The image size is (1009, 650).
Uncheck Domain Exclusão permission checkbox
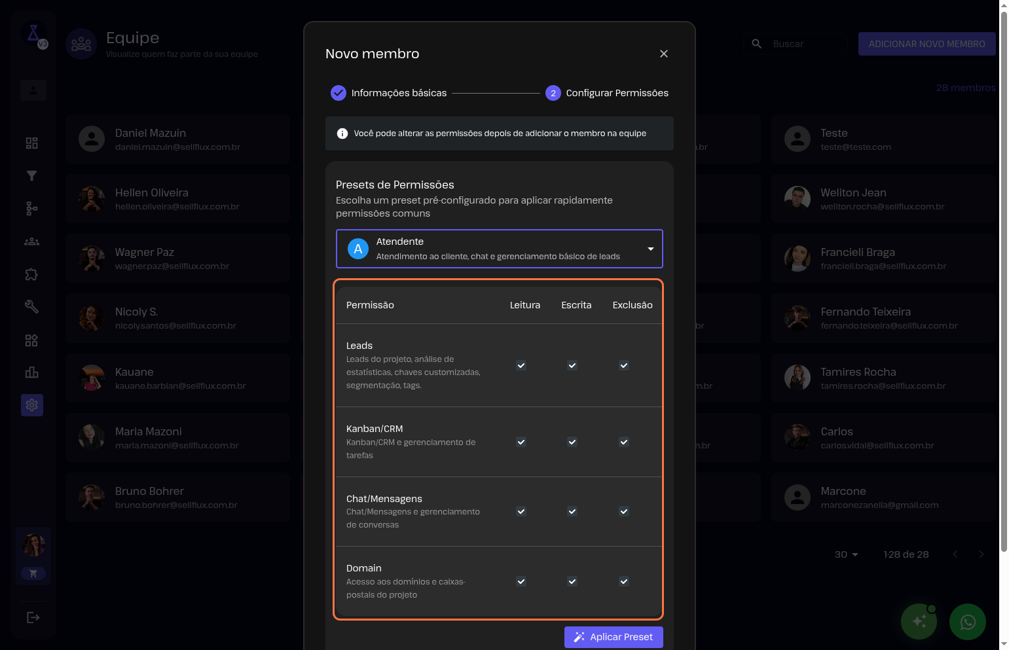(x=623, y=581)
